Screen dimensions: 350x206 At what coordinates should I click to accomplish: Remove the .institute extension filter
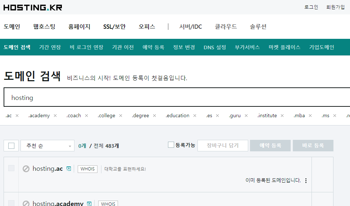(282, 116)
